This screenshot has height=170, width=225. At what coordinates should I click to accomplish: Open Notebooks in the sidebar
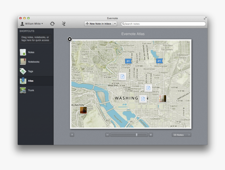tap(33, 62)
